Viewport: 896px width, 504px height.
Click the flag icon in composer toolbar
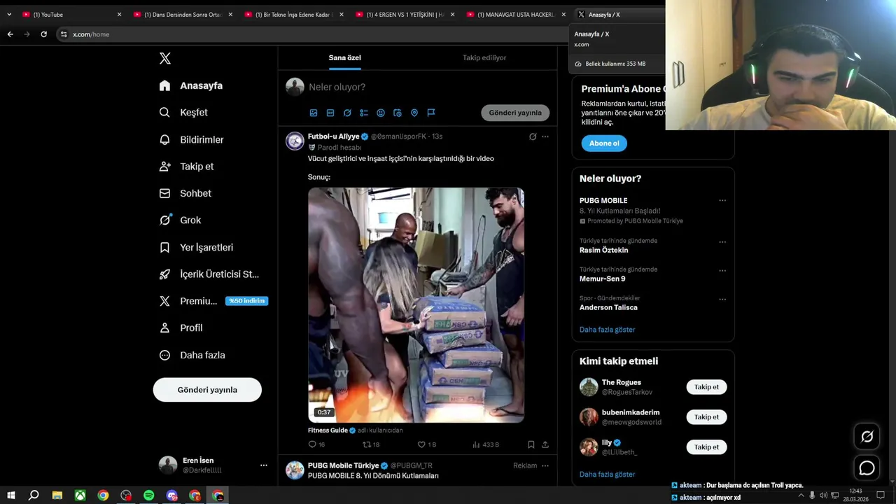click(431, 113)
